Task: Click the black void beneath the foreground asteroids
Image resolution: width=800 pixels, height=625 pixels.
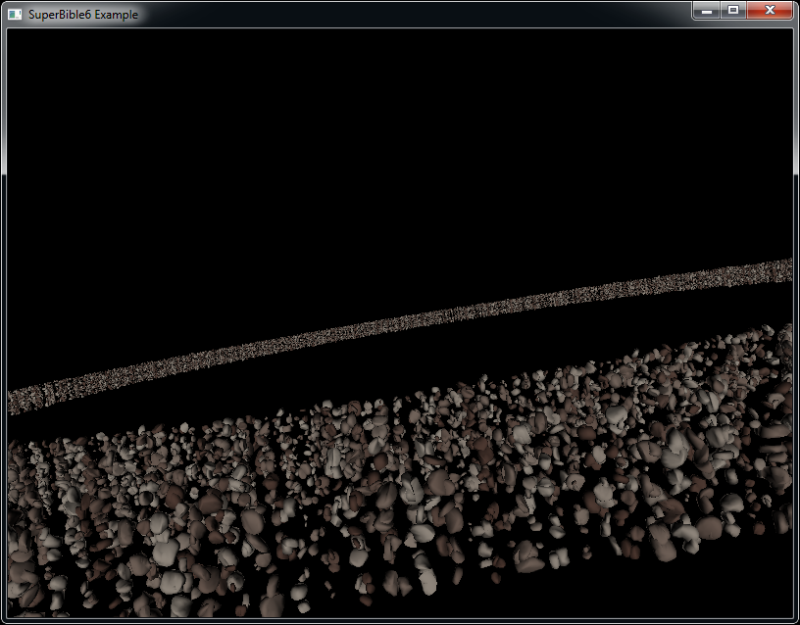Action: [686, 588]
